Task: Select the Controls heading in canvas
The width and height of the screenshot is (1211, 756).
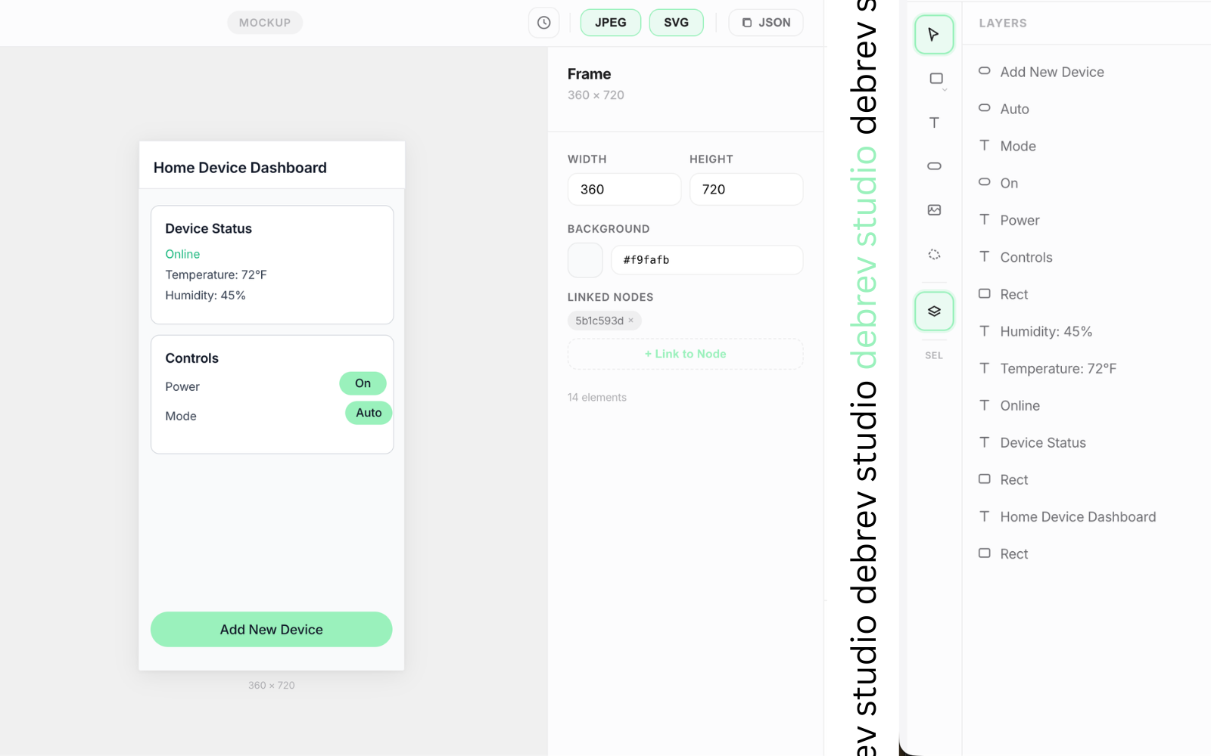Action: click(x=191, y=358)
